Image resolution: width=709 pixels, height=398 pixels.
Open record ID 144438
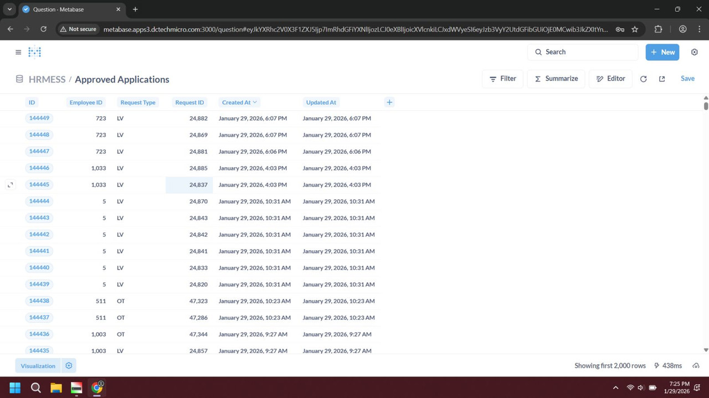(x=39, y=301)
